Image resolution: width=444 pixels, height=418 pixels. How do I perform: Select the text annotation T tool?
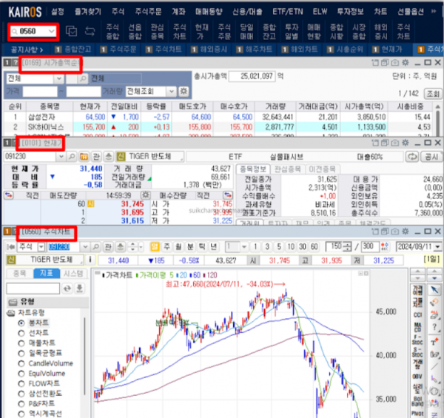point(434,342)
